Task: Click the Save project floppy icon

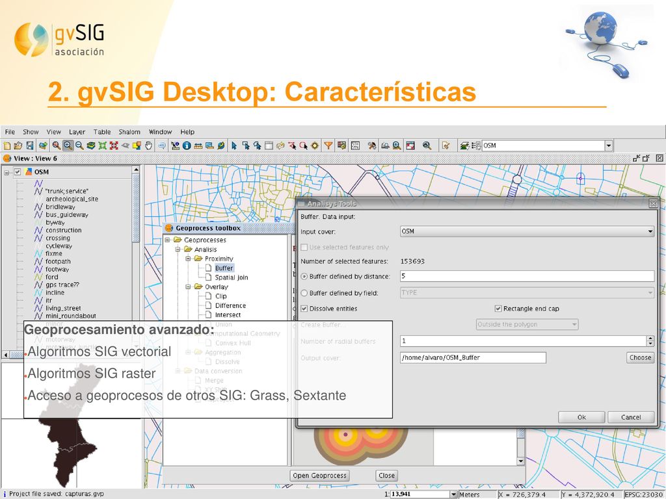Action: click(x=30, y=146)
